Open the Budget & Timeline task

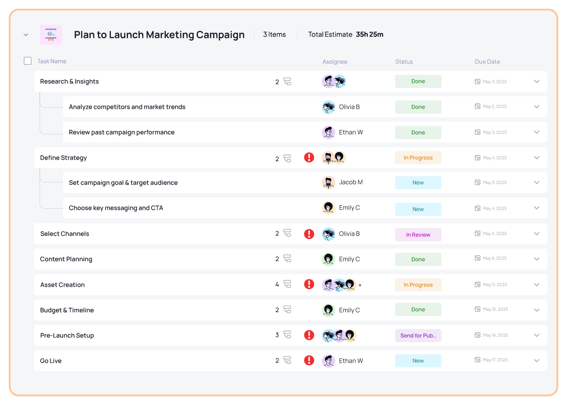pos(67,310)
